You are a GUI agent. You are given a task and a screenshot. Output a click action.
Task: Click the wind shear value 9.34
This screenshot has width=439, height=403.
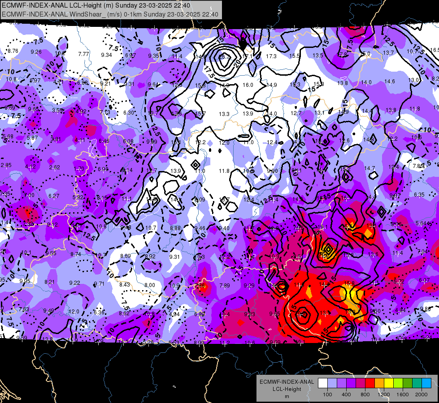(106, 55)
